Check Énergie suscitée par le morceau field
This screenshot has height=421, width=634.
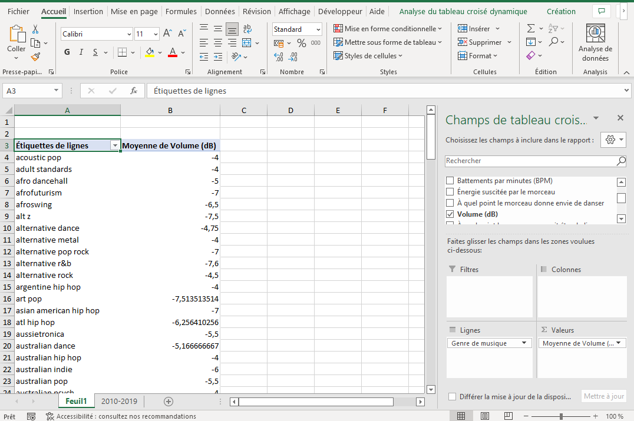(450, 191)
